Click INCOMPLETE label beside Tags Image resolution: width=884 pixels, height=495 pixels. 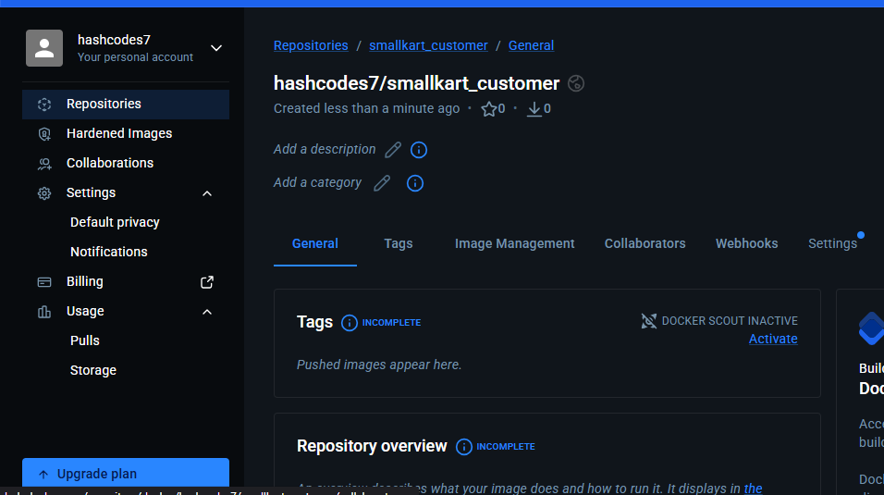click(x=391, y=322)
